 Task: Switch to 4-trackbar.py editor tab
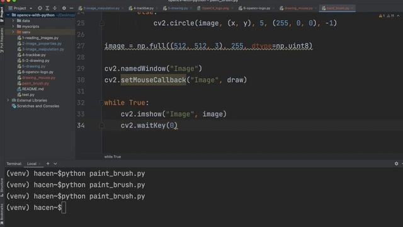142,8
